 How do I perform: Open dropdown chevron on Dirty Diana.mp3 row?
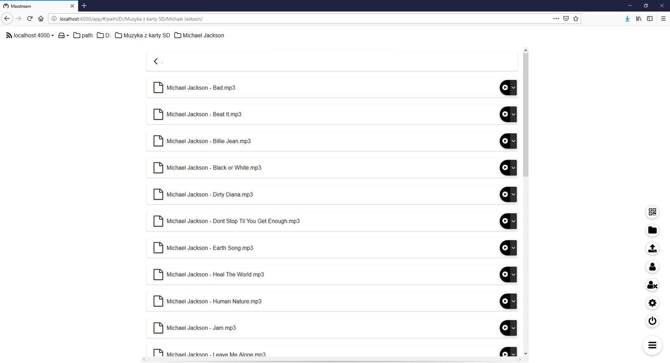(513, 194)
